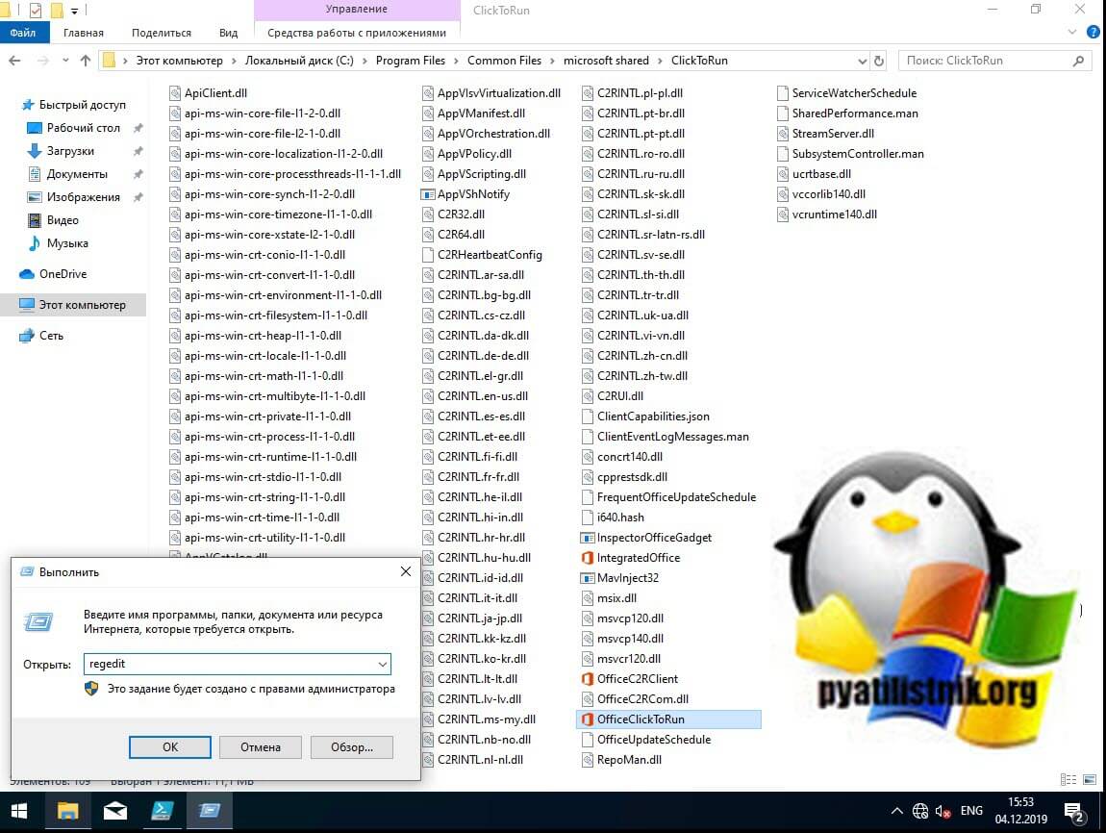Select Этот компьютер in the navigation pane
This screenshot has height=833, width=1106.
coord(82,305)
